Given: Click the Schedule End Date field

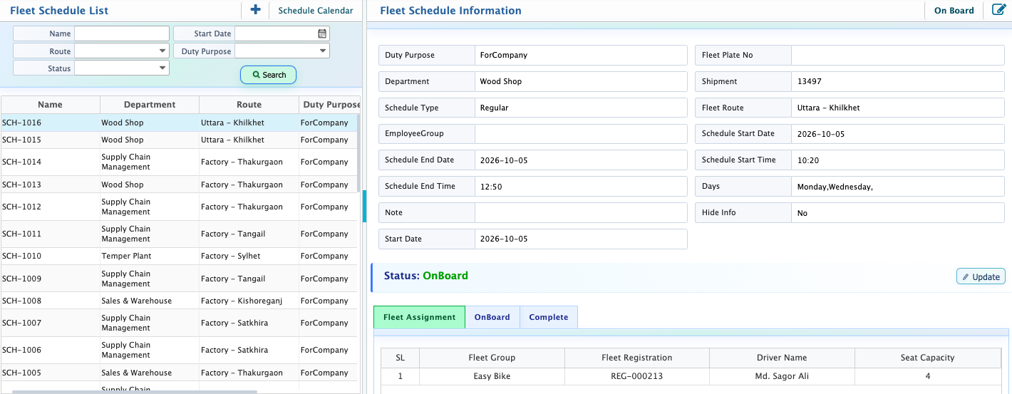Looking at the screenshot, I should click(x=581, y=160).
